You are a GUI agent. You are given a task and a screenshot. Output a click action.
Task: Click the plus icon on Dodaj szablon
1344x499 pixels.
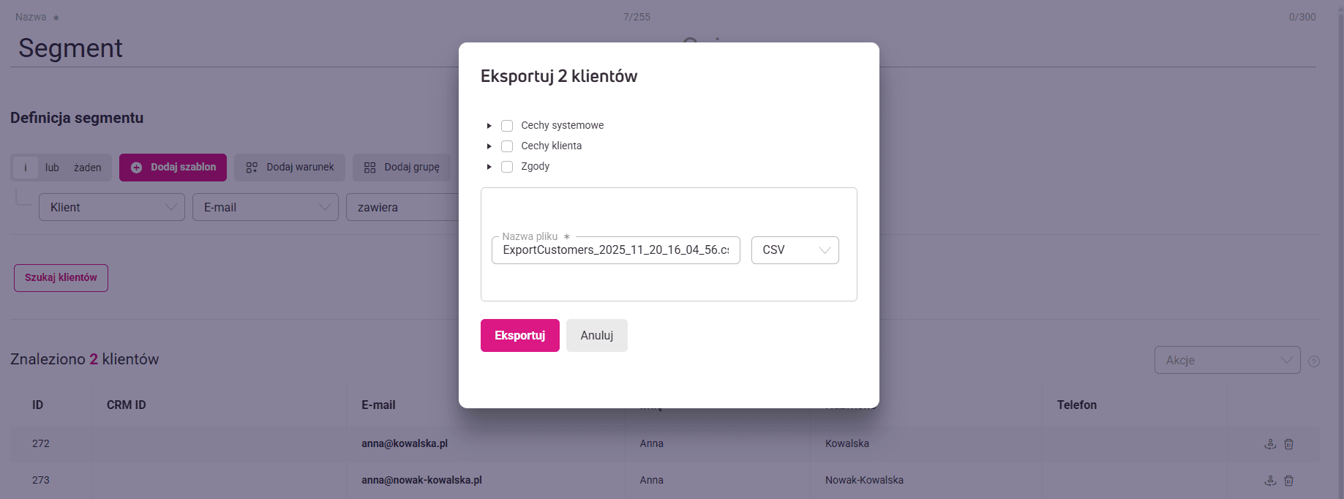point(136,168)
